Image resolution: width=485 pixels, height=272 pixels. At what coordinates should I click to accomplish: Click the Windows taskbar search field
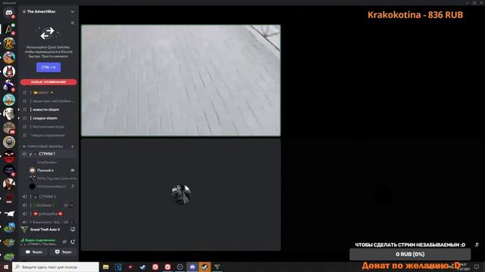coord(55,267)
